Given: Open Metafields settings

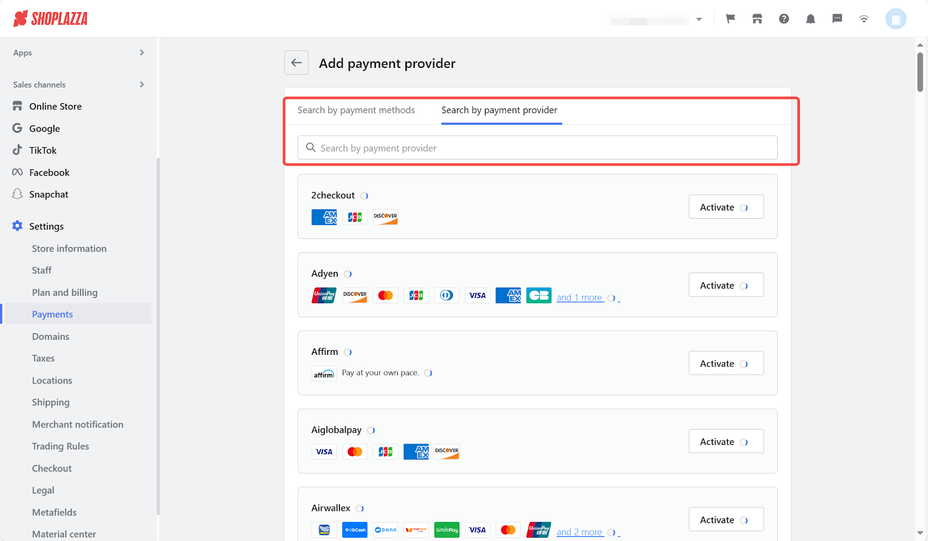Looking at the screenshot, I should (54, 513).
